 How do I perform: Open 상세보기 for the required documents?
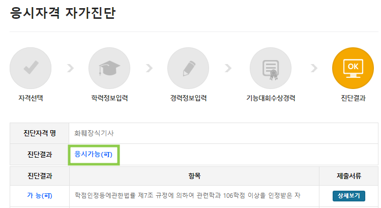tap(348, 196)
